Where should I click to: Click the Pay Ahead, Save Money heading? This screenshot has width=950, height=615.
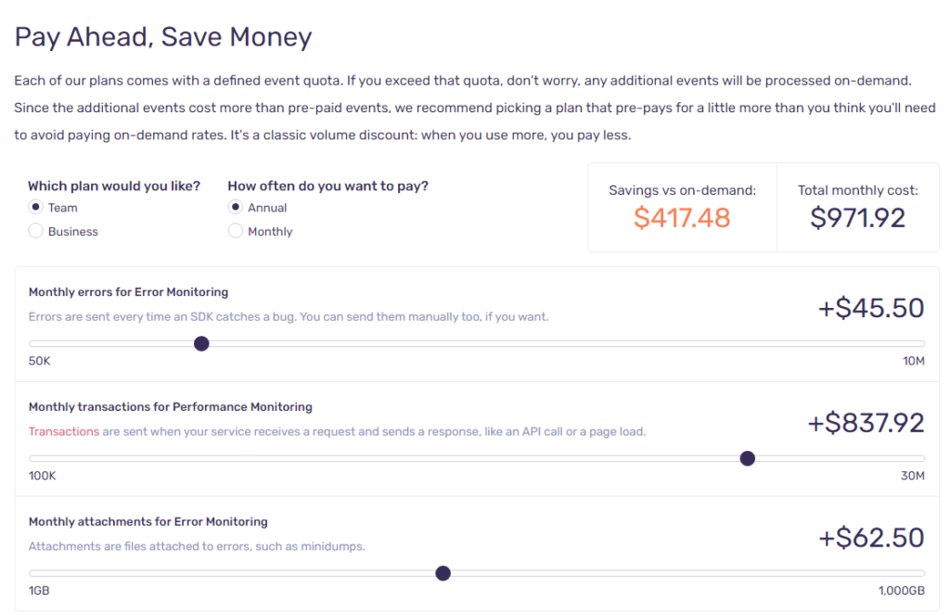[162, 37]
